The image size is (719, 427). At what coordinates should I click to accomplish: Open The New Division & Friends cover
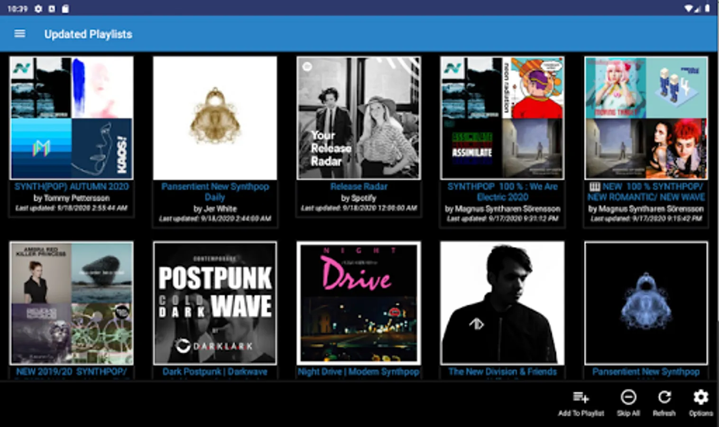502,303
